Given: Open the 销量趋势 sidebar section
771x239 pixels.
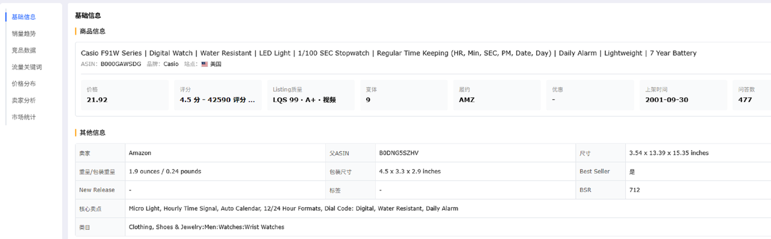Looking at the screenshot, I should [23, 34].
